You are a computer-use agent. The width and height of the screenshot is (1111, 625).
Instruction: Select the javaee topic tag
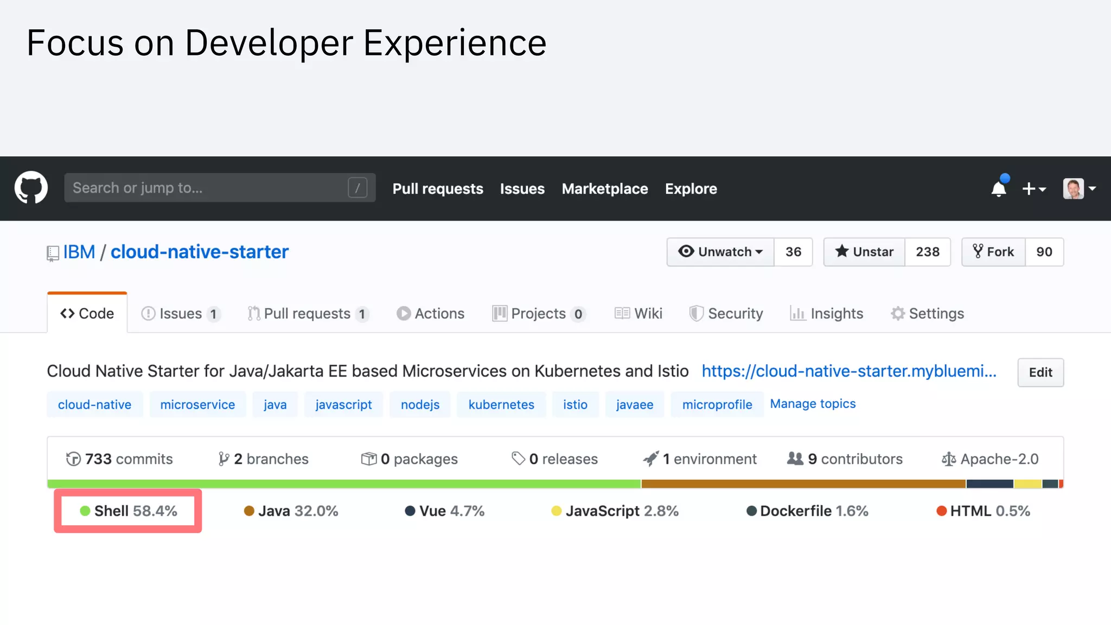[635, 405]
